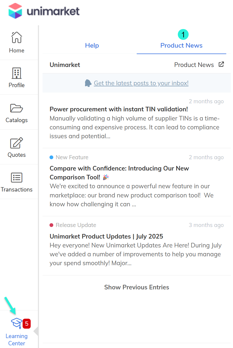Open the Transactions list icon

pos(16,178)
